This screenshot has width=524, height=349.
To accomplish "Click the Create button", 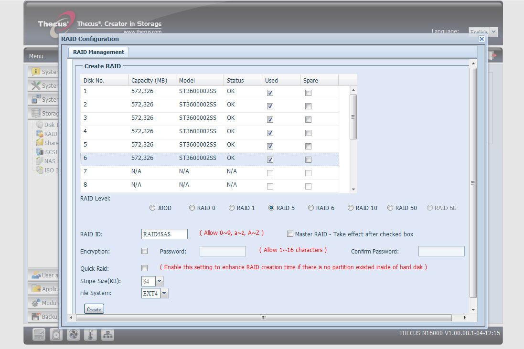I will click(x=94, y=309).
